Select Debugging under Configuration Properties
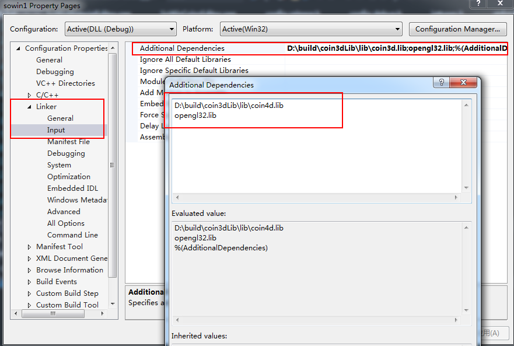The height and width of the screenshot is (346, 514). point(55,72)
